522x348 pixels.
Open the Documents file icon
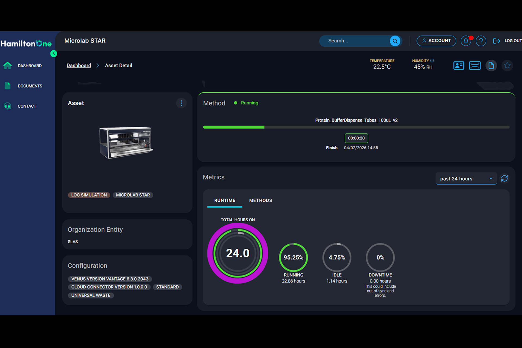[8, 86]
